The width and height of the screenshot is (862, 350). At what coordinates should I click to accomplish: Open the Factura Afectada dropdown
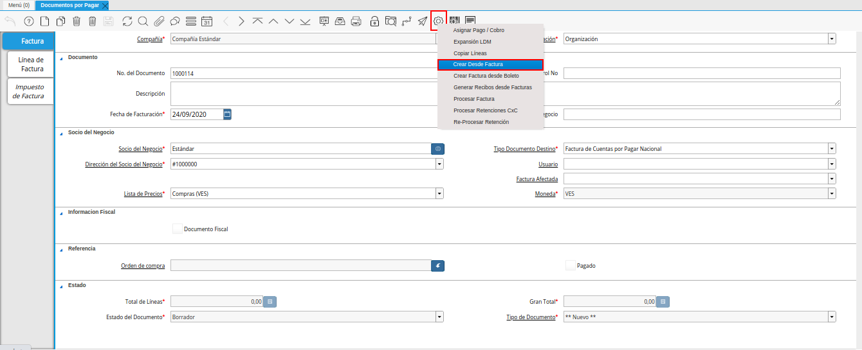pos(832,179)
